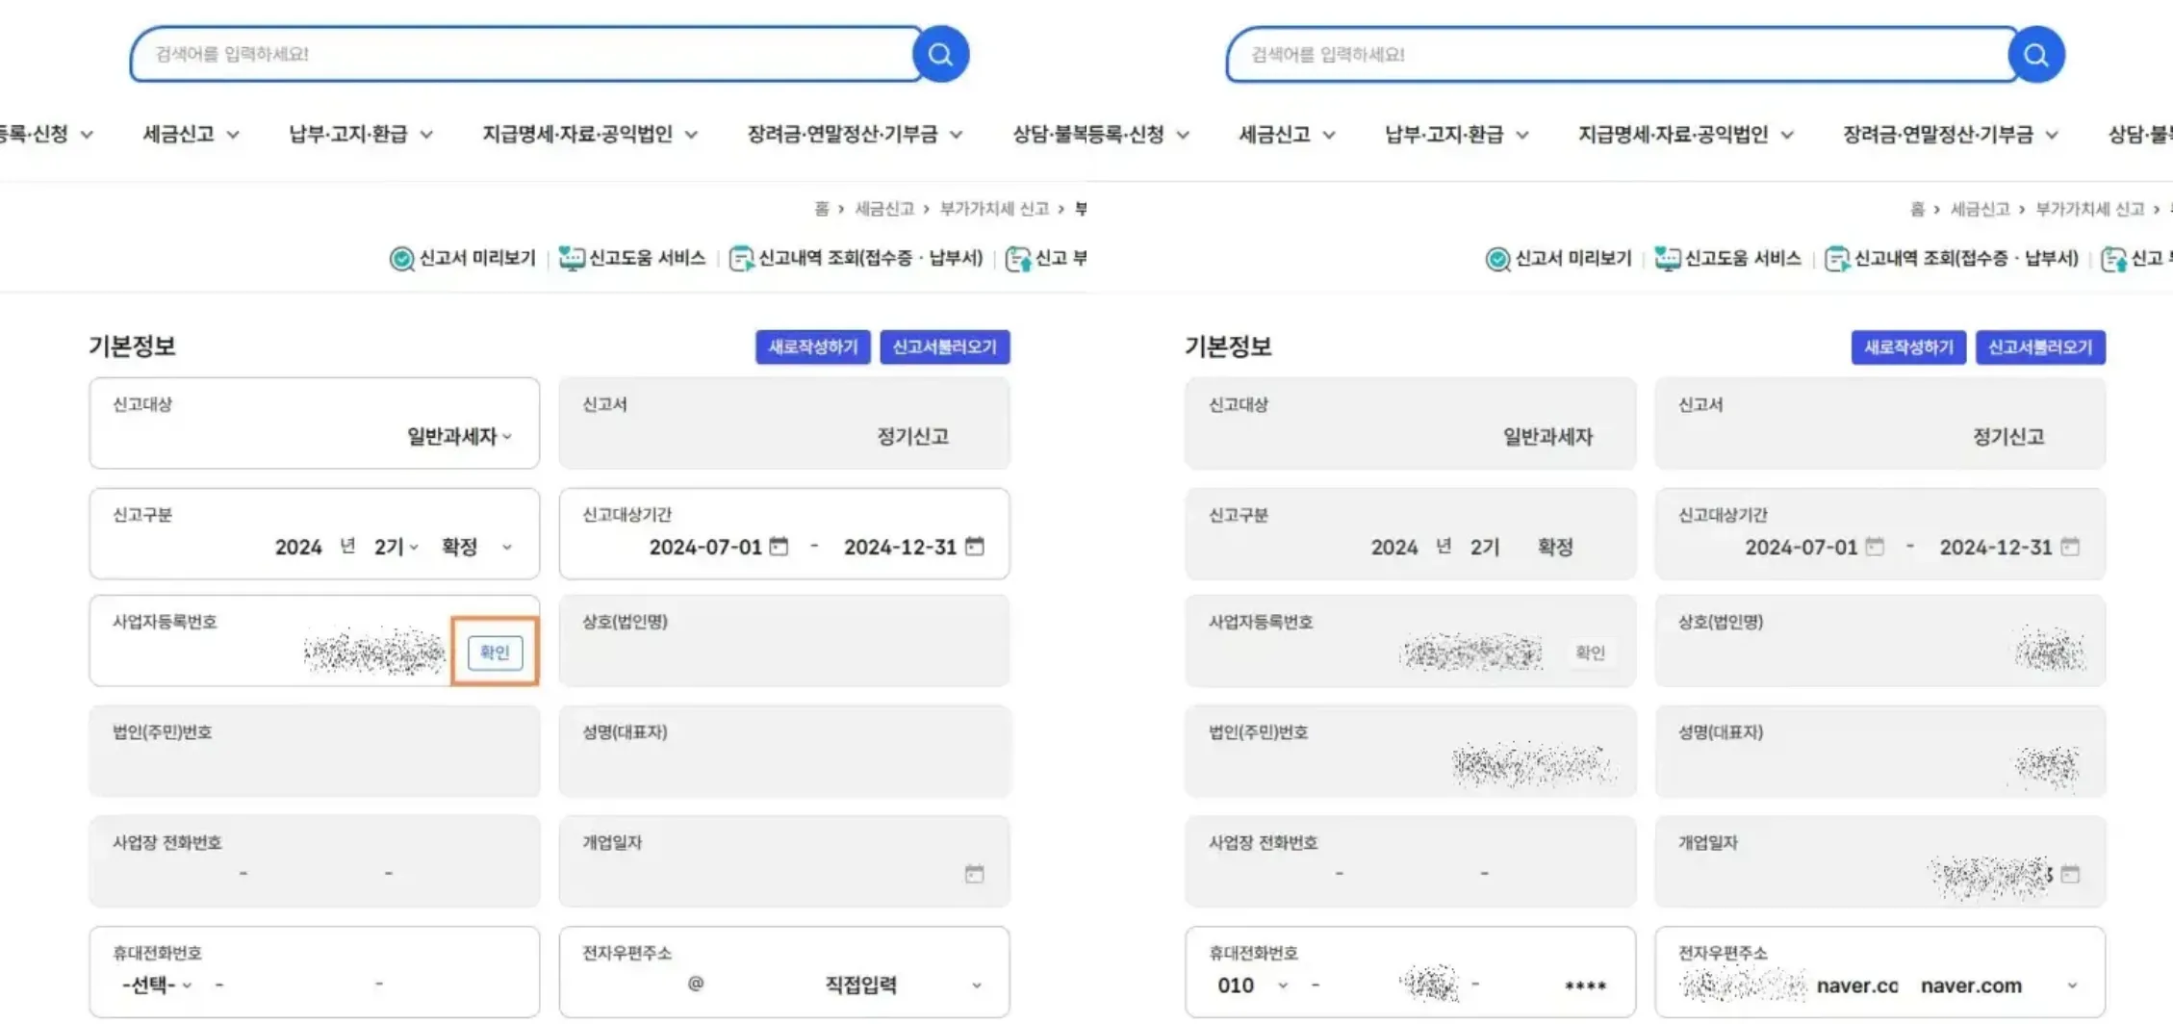Click the 신고도움 서비스 monitor icon
The width and height of the screenshot is (2173, 1024).
click(573, 258)
